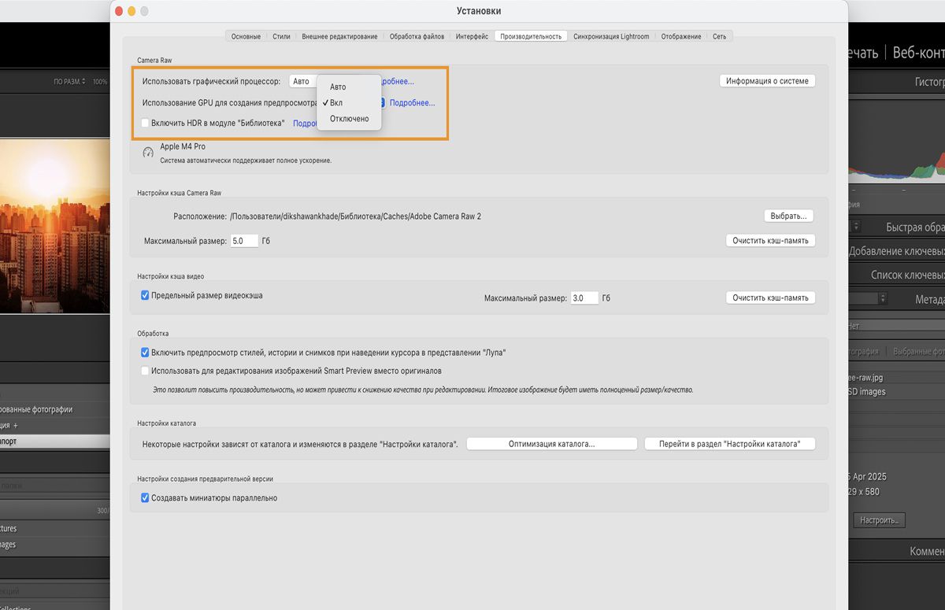Image resolution: width=945 pixels, height=610 pixels.
Task: Click the Информация о системе button
Action: click(x=767, y=80)
